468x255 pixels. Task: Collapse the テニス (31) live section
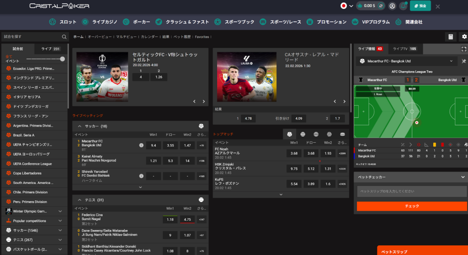(x=80, y=200)
